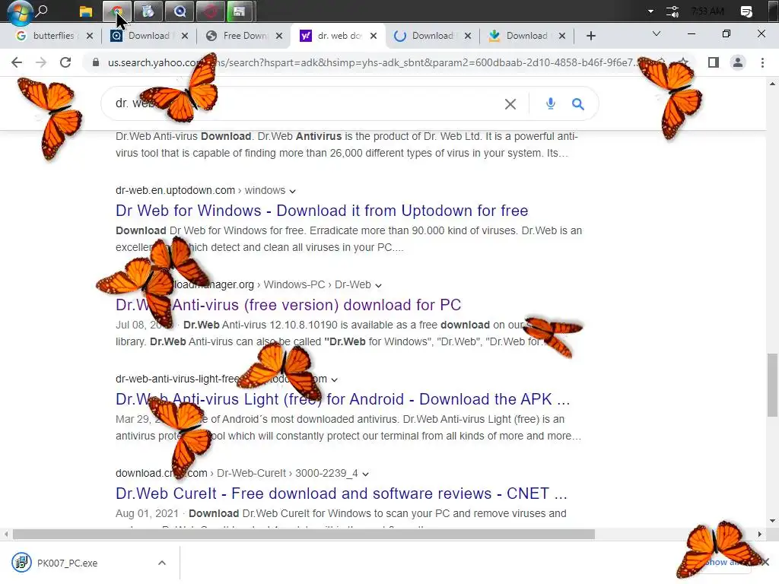
Task: Click the horizontal scrollbar thumb
Action: (x=304, y=535)
